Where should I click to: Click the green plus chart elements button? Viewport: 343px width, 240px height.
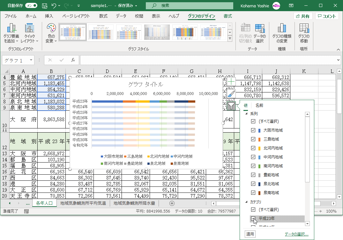click(232, 82)
